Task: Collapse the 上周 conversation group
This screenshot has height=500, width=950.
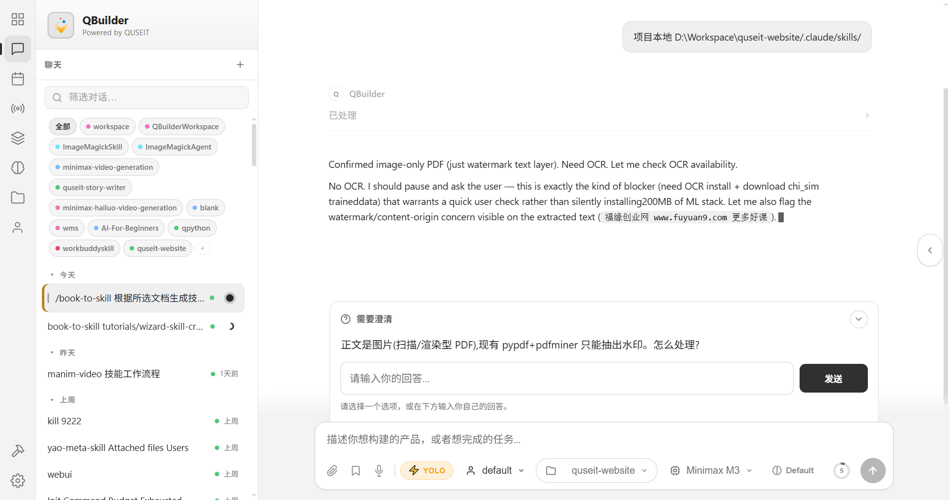Action: [x=62, y=400]
